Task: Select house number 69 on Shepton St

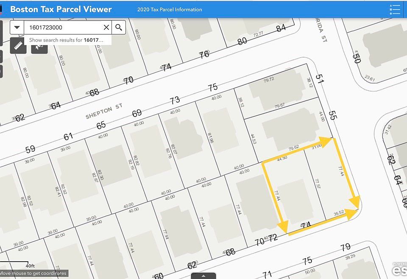Action: [x=137, y=113]
